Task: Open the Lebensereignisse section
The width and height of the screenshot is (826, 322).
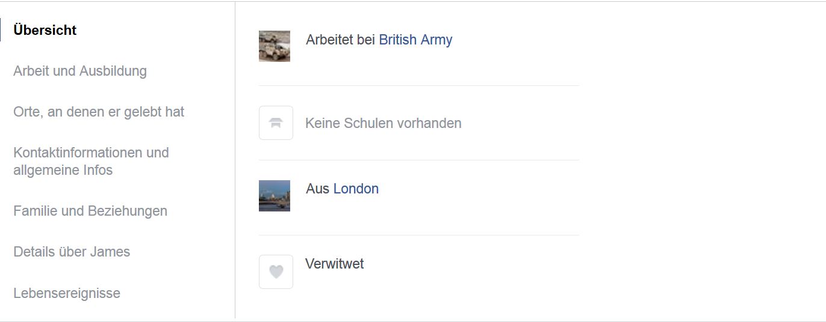Action: 67,293
